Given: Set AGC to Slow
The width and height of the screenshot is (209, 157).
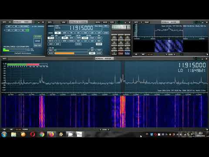Looking at the screenshot, I should pyautogui.click(x=99, y=53).
